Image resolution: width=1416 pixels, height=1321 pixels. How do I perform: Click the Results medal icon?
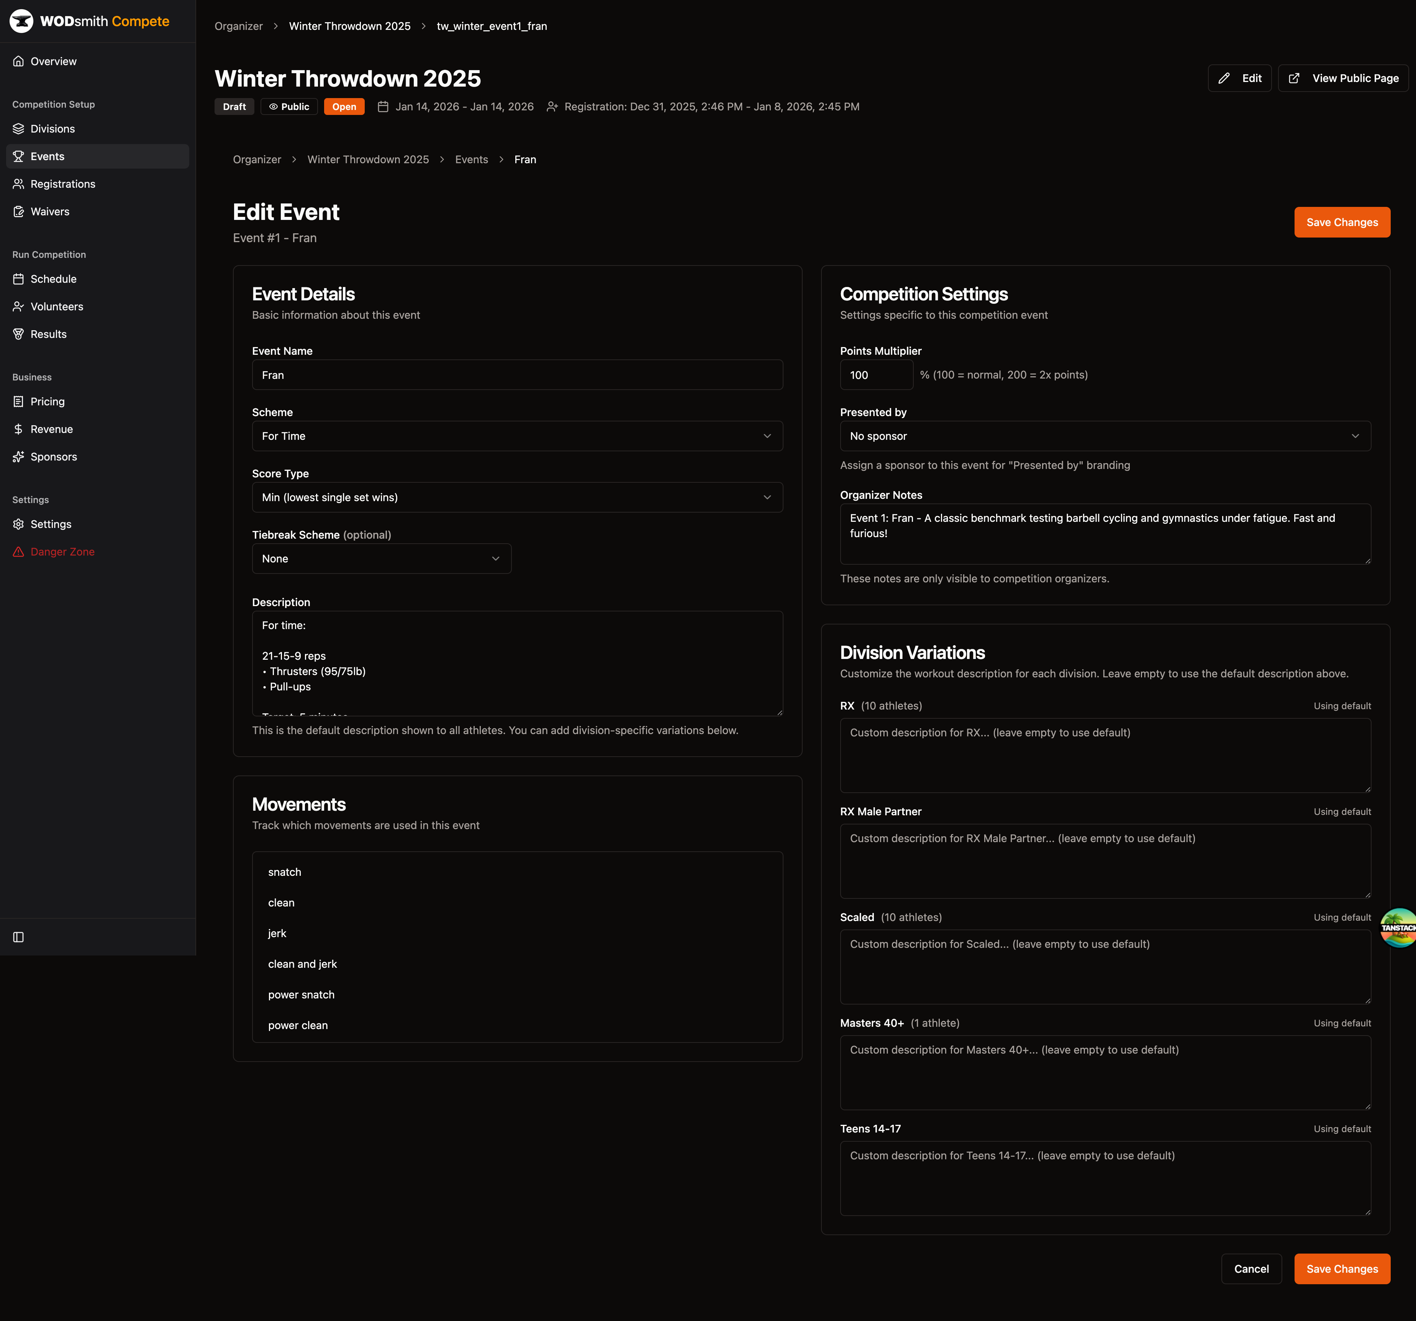(18, 334)
